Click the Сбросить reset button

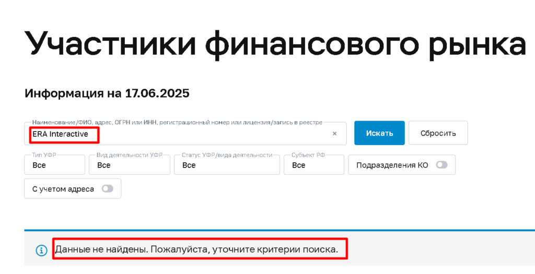[x=438, y=133]
